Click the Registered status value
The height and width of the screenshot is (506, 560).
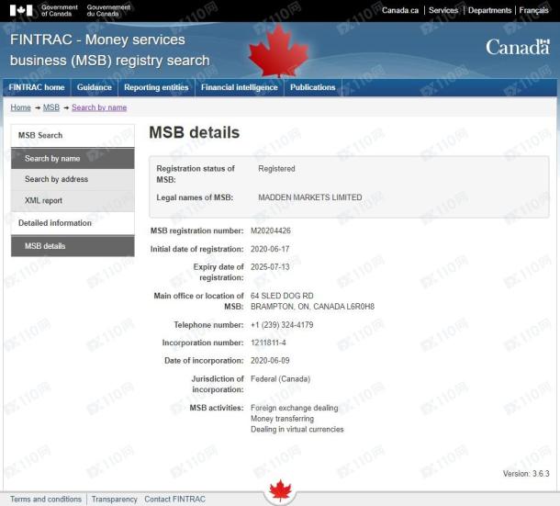click(x=276, y=169)
